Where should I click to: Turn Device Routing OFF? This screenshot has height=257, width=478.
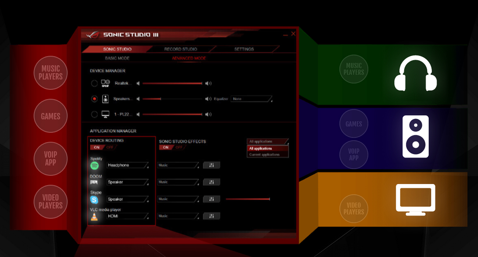[x=110, y=147]
